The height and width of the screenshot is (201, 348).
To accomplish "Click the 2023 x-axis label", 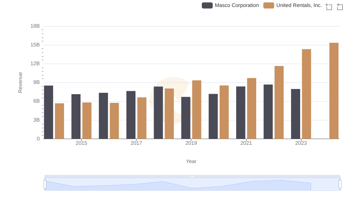I will [x=301, y=143].
